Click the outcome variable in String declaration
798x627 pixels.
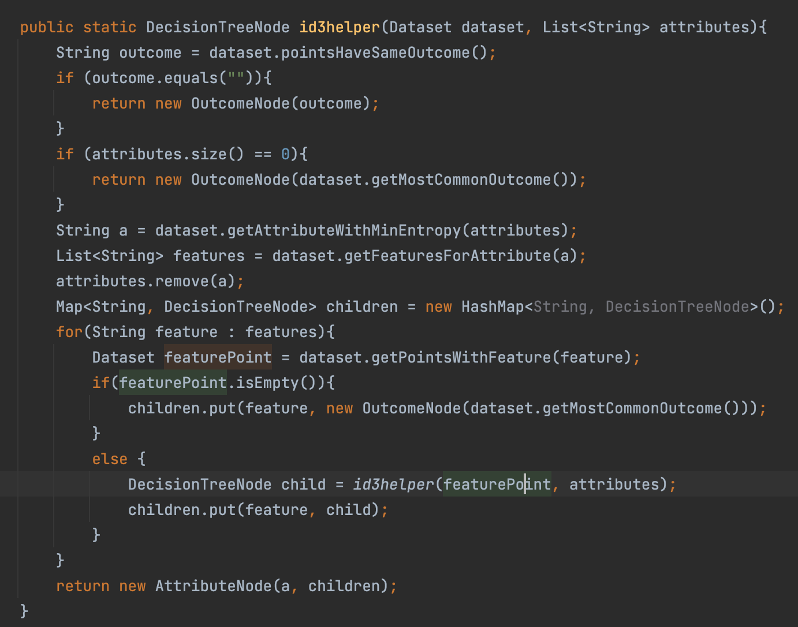point(150,53)
